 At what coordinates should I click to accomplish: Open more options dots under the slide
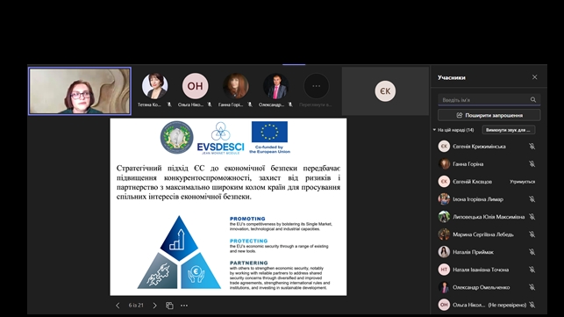[184, 306]
